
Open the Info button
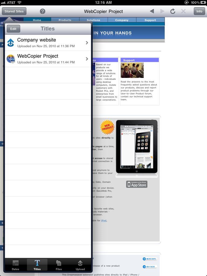199,11
